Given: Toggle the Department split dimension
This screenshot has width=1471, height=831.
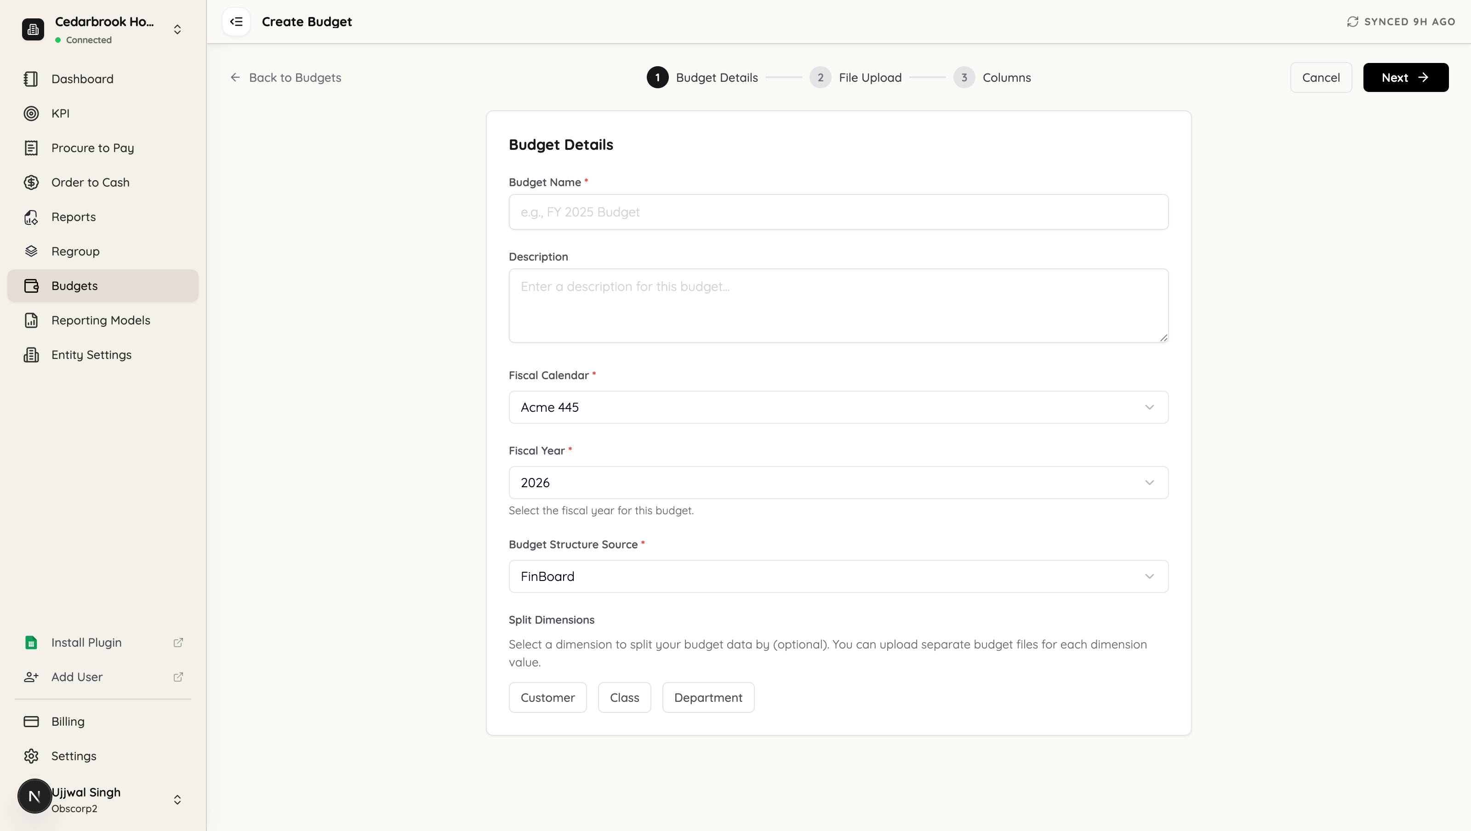Looking at the screenshot, I should tap(708, 697).
